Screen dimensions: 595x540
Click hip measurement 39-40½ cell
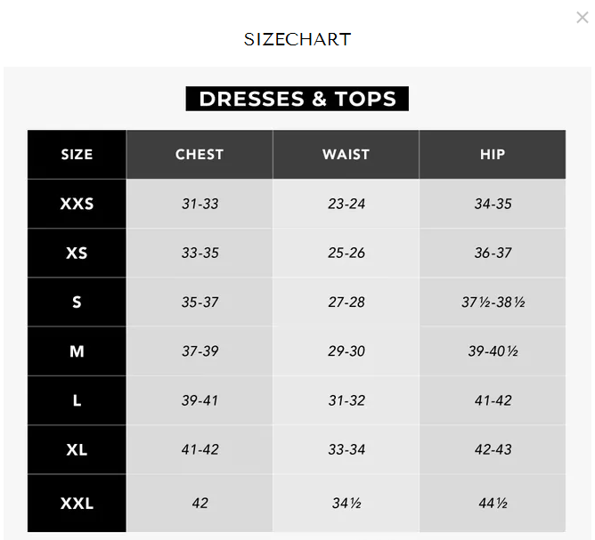tap(493, 351)
